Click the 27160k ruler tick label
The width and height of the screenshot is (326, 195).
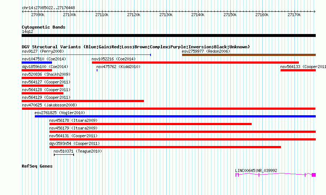262,15
